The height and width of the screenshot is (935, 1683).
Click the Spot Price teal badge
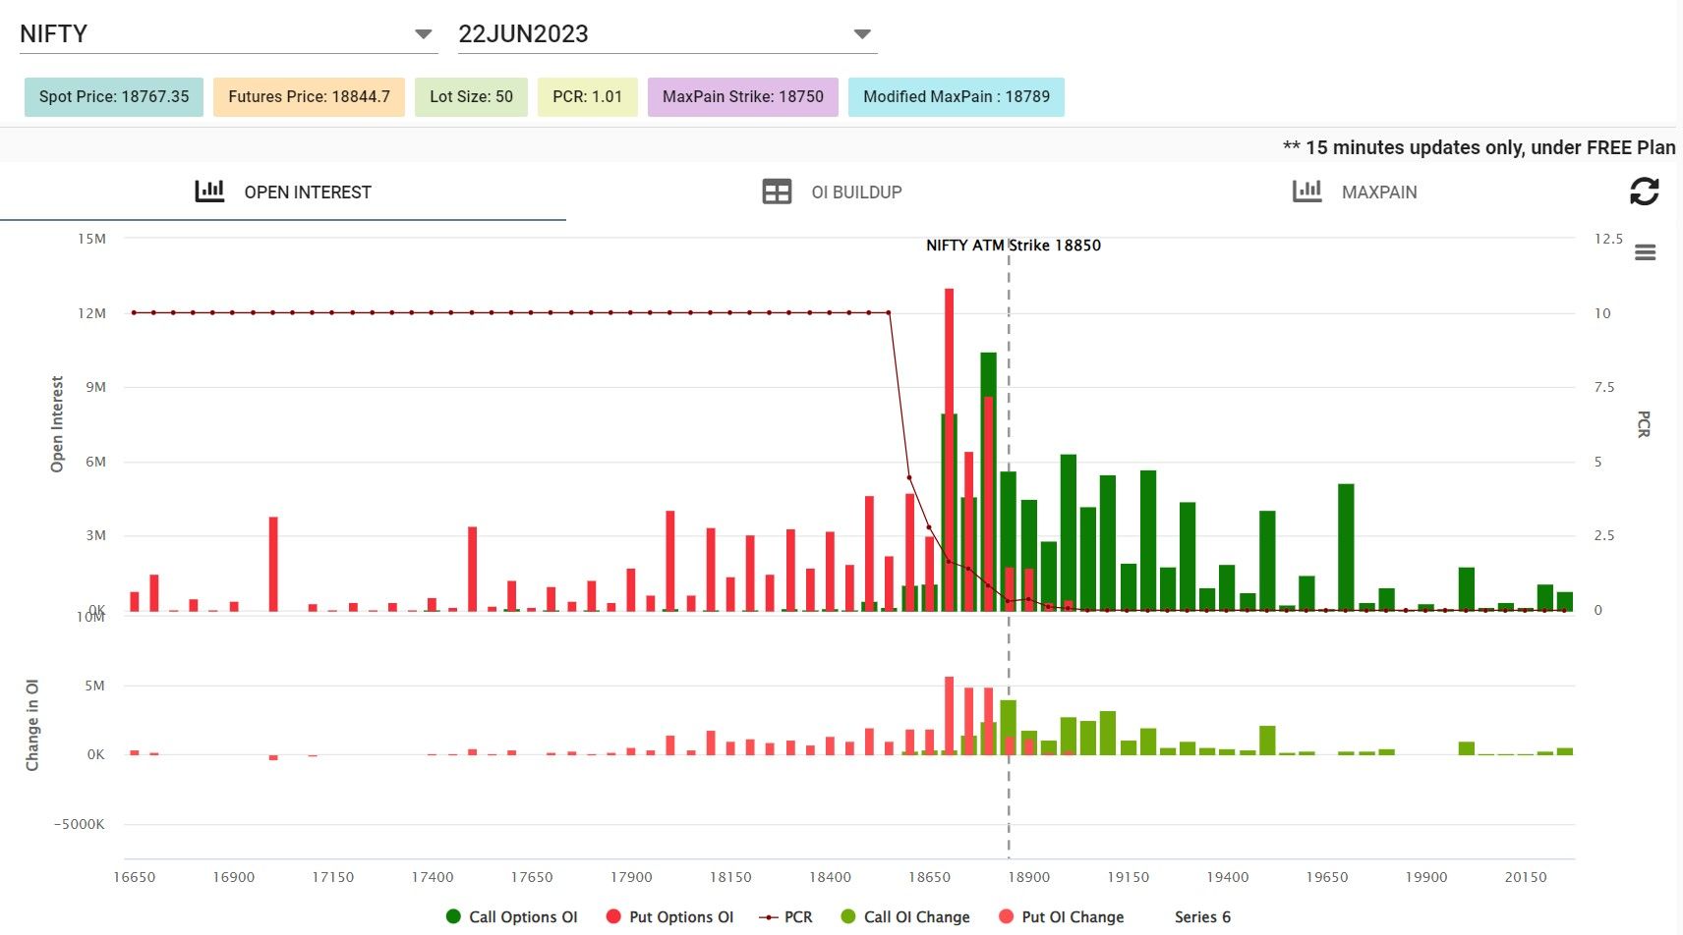[x=114, y=97]
